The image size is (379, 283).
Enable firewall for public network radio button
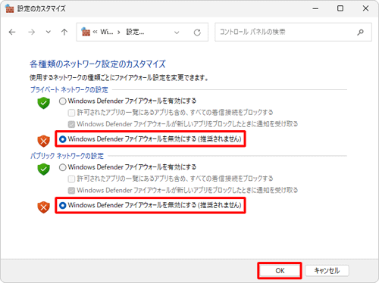pyautogui.click(x=63, y=167)
